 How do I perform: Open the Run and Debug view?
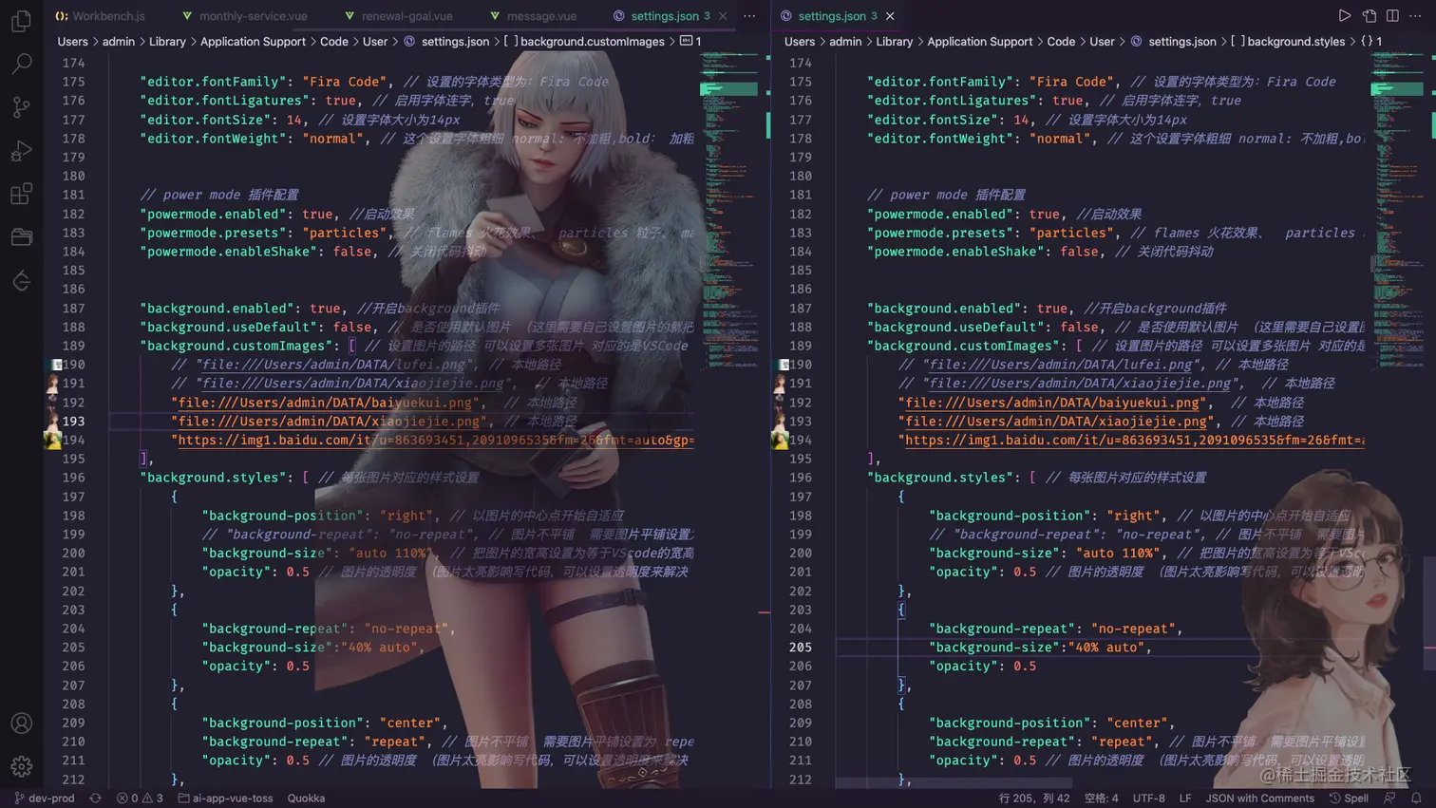(x=21, y=151)
